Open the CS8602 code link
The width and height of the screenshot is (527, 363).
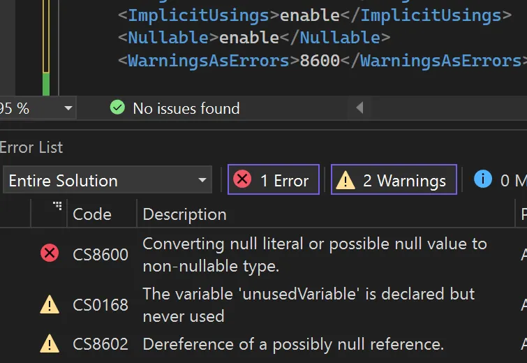tap(100, 344)
